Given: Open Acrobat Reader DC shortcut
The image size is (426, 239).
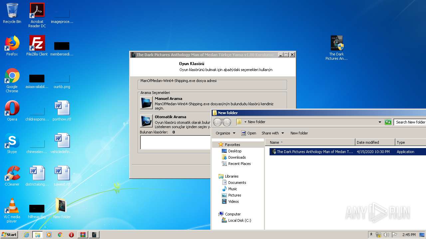Looking at the screenshot, I should [x=37, y=15].
